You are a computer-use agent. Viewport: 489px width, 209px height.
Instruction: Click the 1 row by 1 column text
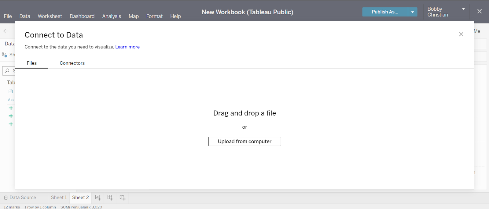point(40,207)
